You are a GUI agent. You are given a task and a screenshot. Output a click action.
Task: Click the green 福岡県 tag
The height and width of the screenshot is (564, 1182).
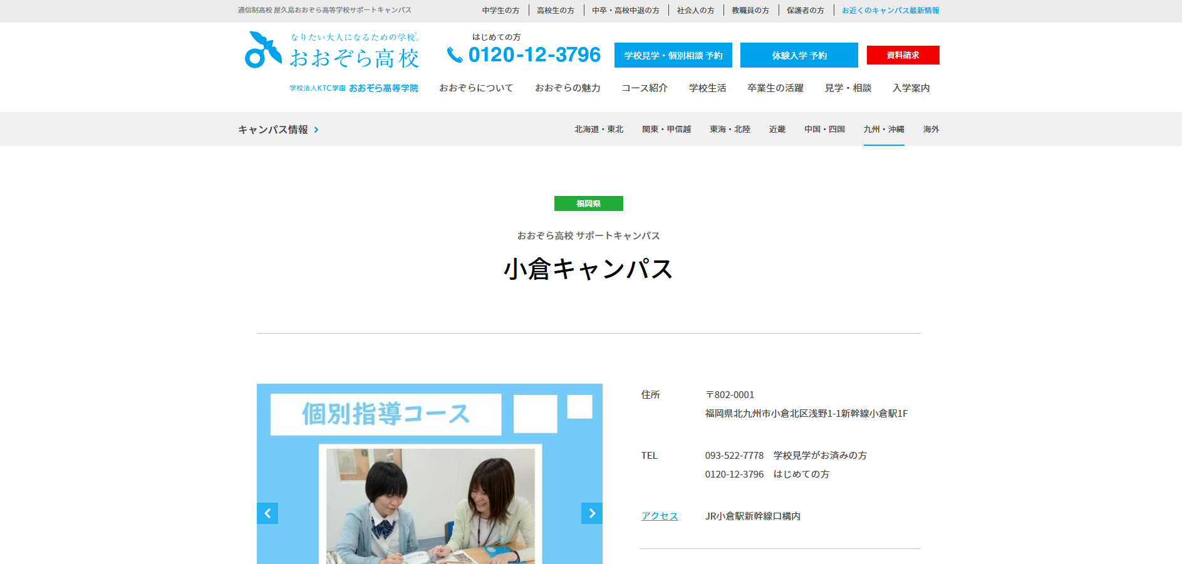(x=588, y=203)
